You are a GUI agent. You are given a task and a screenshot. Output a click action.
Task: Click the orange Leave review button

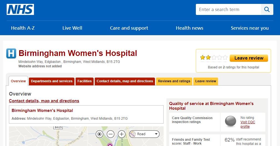249,58
